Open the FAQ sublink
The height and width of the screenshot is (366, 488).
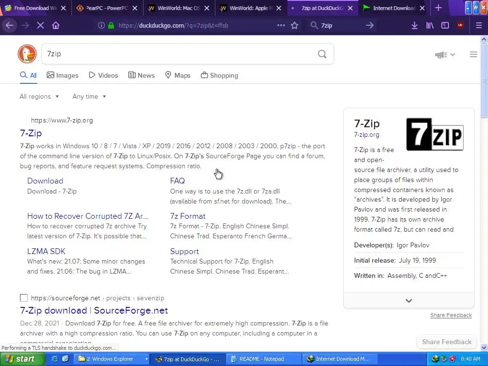coord(177,181)
